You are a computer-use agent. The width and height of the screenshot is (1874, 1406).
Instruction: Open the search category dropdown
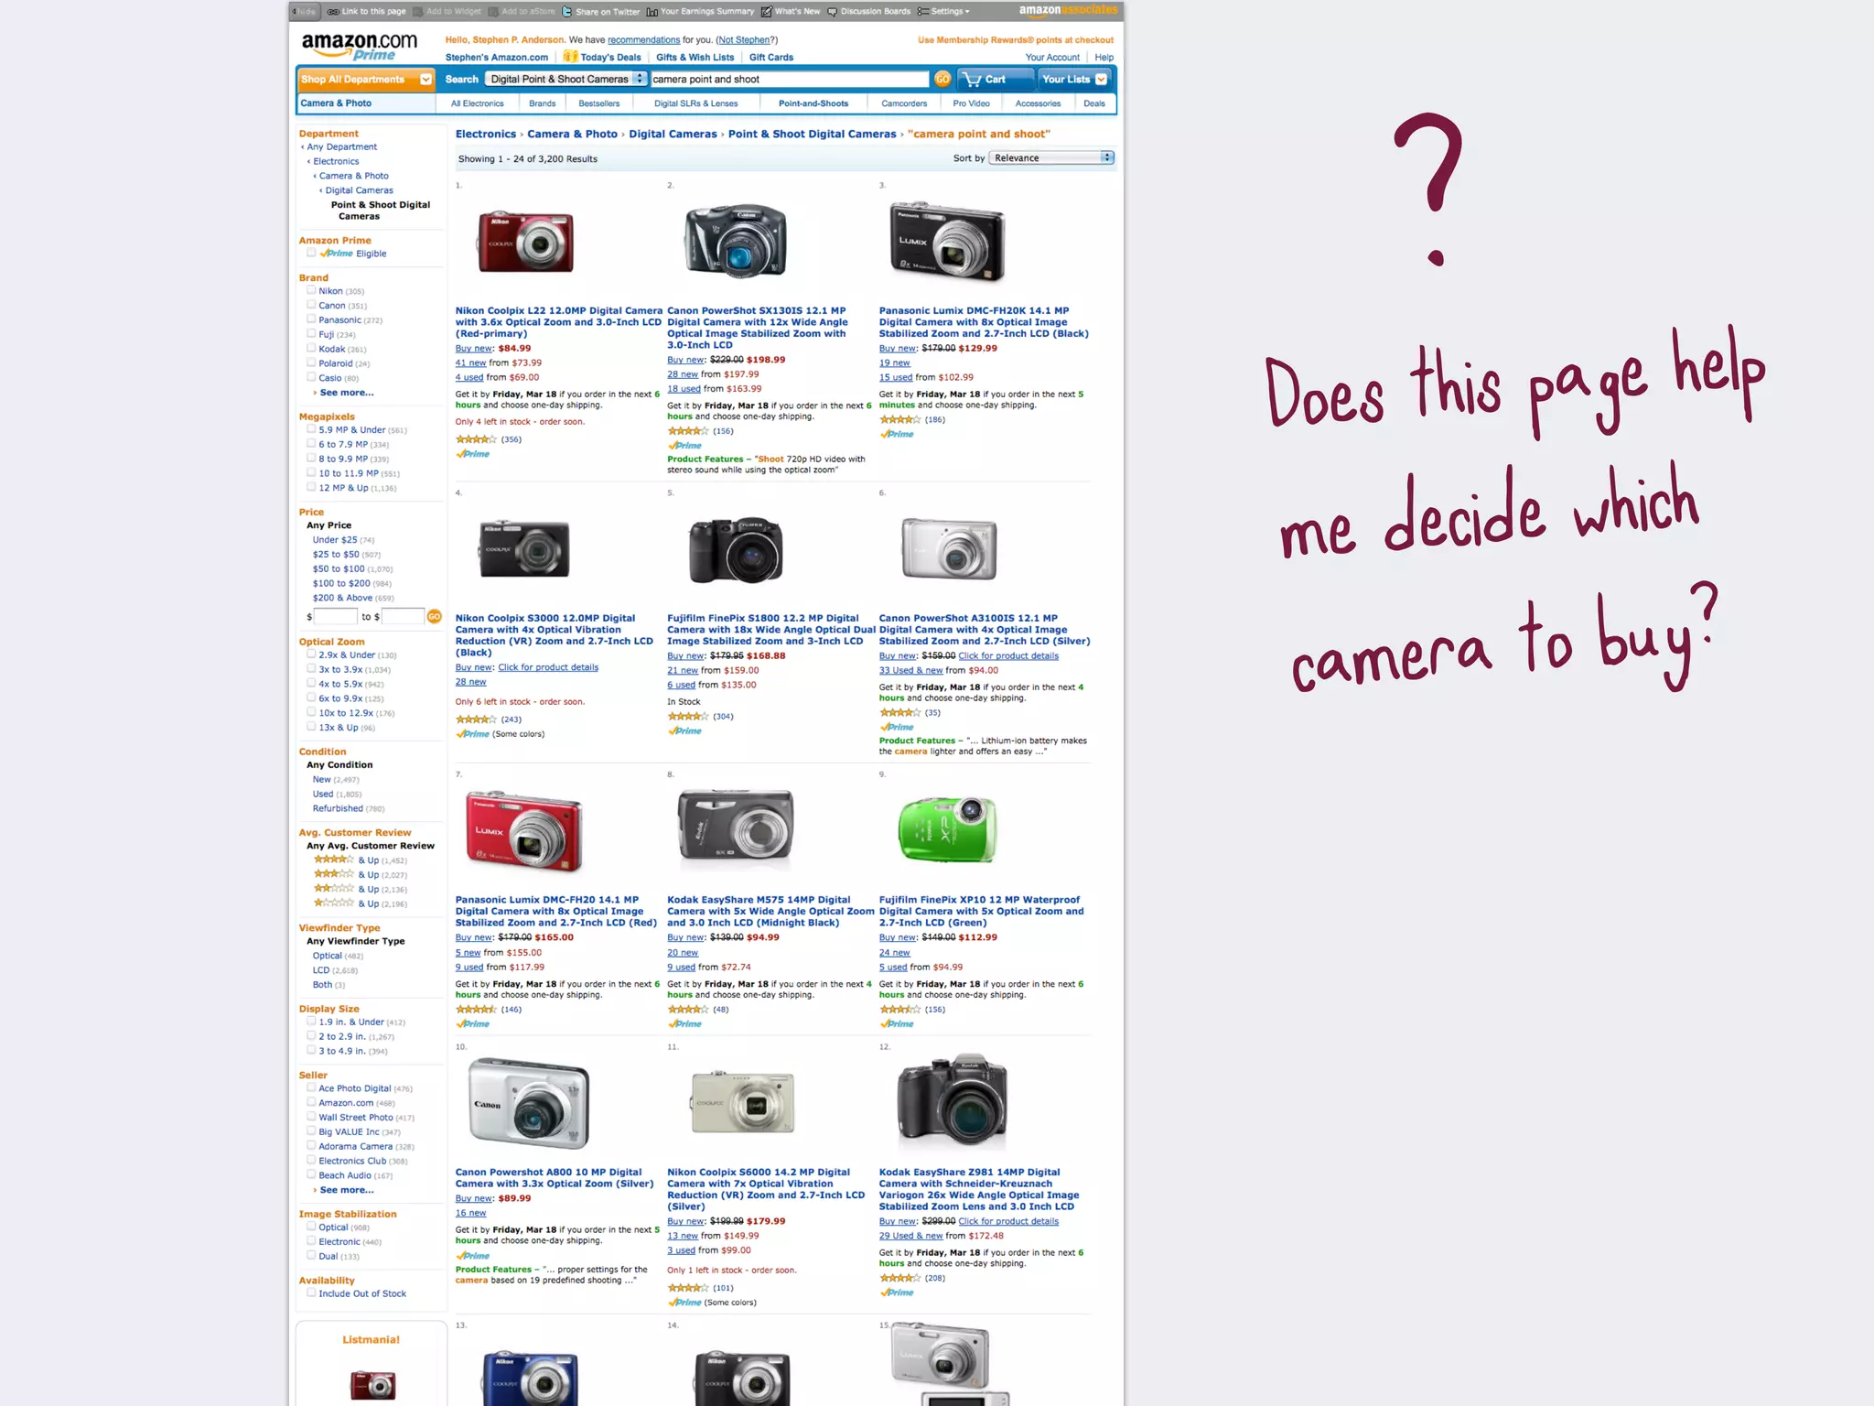point(566,80)
